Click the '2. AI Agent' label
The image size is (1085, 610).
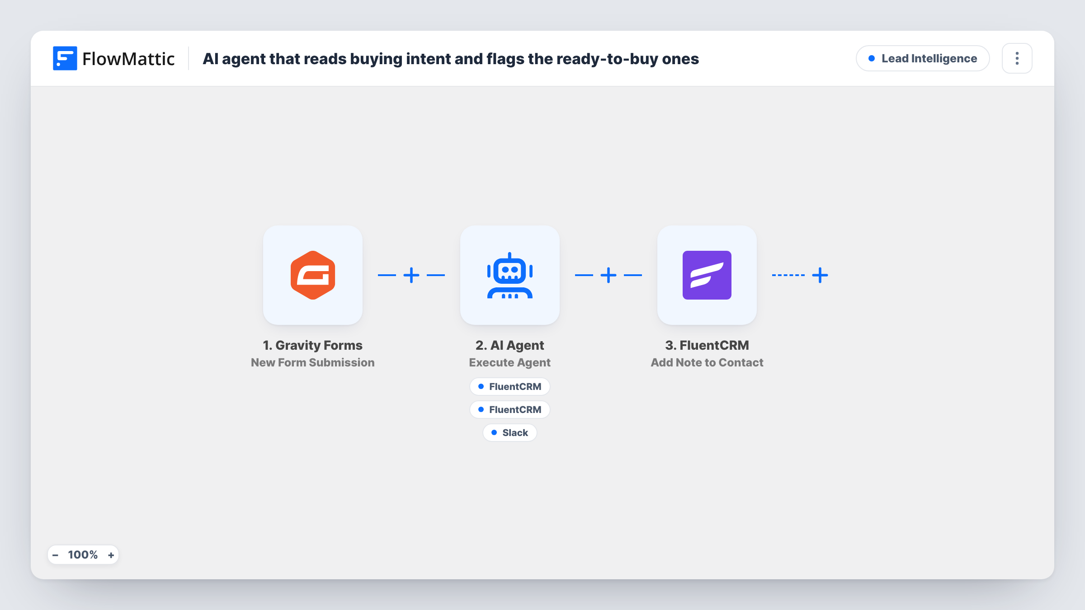pyautogui.click(x=510, y=345)
